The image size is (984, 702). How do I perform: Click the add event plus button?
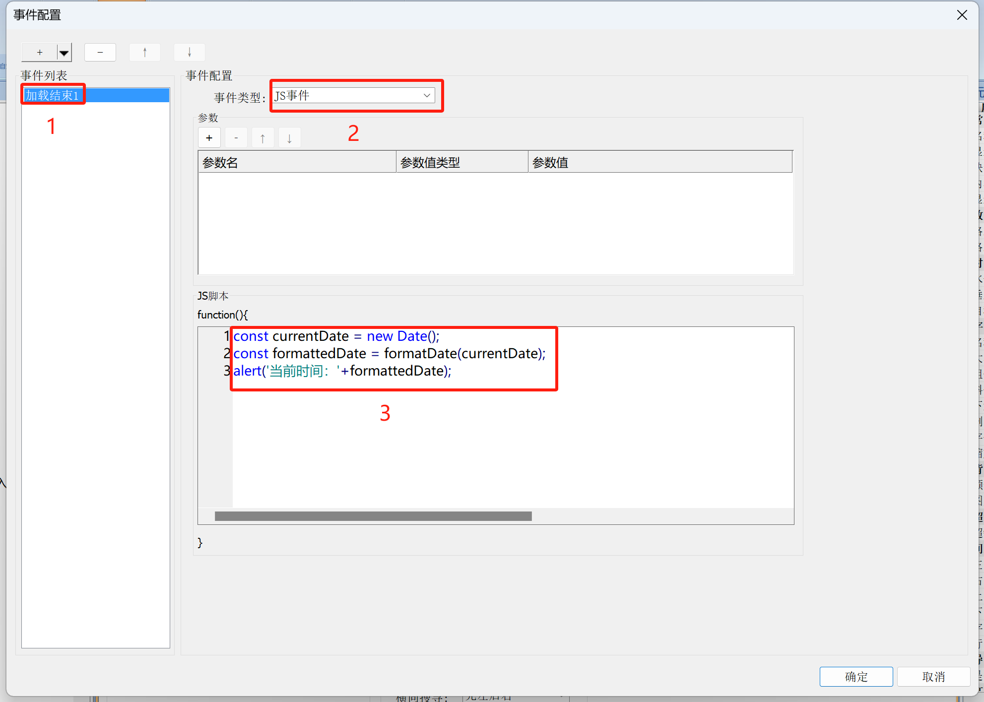[40, 52]
